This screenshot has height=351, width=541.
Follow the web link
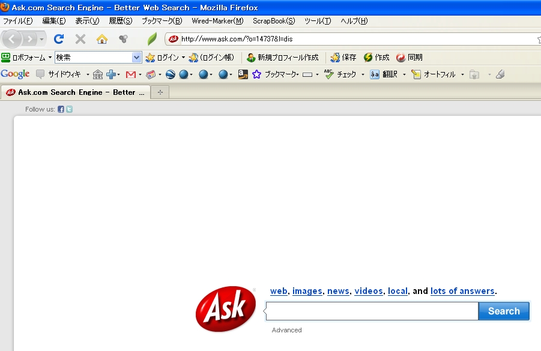pyautogui.click(x=279, y=291)
